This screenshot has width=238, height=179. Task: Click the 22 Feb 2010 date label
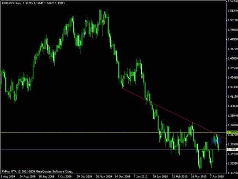180,176
